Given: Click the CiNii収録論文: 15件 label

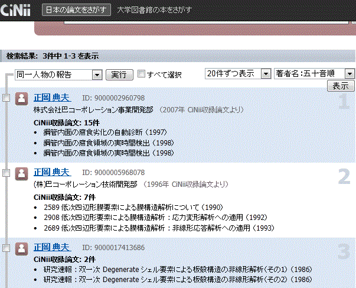Looking at the screenshot, I should (67, 123).
